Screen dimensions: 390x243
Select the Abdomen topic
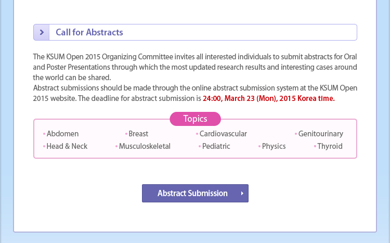coord(63,134)
